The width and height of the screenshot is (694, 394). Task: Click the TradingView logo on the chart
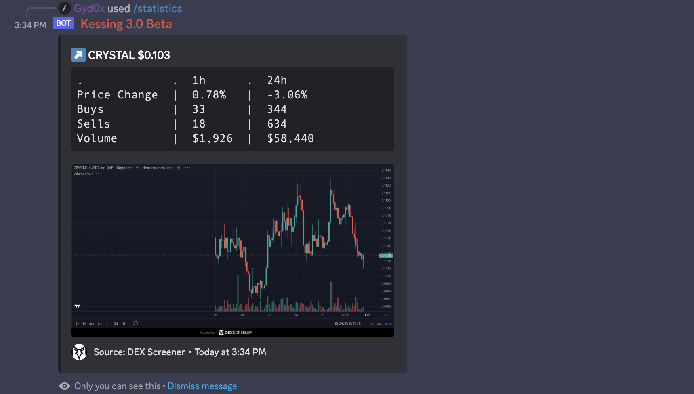pyautogui.click(x=77, y=306)
